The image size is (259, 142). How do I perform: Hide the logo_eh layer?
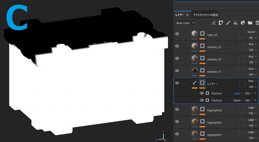point(177,34)
